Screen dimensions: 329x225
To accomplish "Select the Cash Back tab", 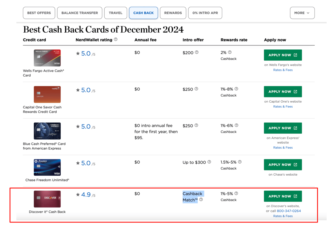I will (144, 13).
